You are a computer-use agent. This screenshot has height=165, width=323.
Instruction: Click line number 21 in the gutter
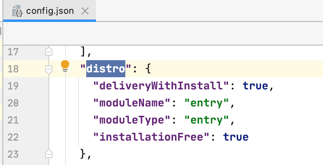tap(13, 120)
